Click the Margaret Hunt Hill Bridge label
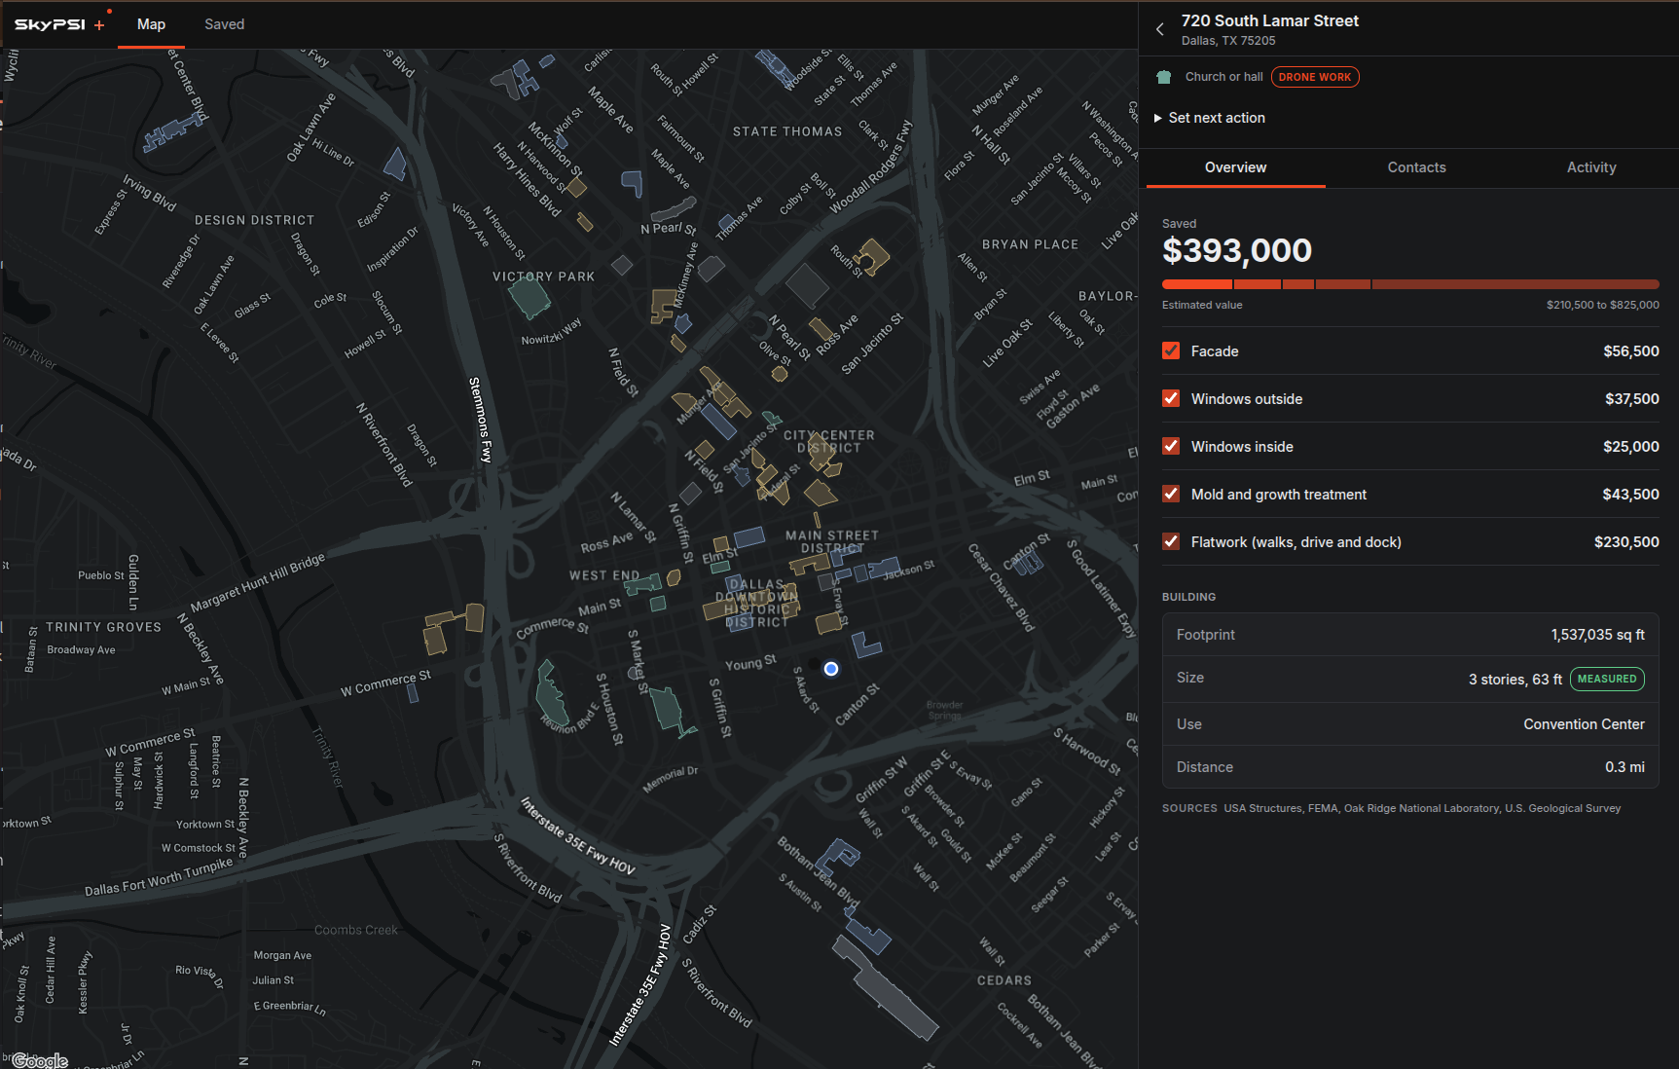This screenshot has width=1679, height=1069. 258,582
